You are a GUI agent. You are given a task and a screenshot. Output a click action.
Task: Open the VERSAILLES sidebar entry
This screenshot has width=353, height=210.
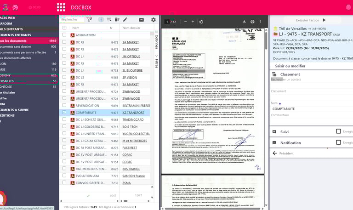click(x=29, y=81)
